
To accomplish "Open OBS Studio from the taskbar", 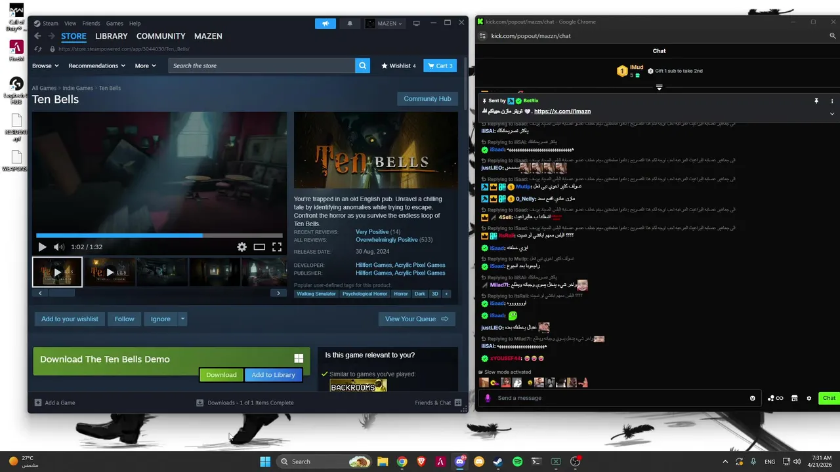I will click(x=575, y=462).
